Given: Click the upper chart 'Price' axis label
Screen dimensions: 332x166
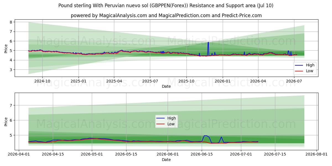Looking at the screenshot, I should tap(6, 48).
